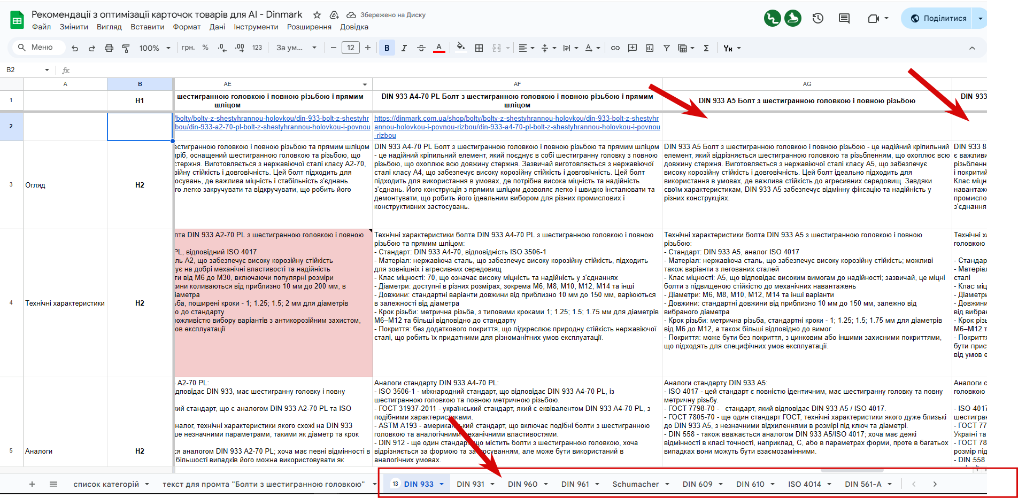
Task: Switch to the ISO 4014 sheet tab
Action: [804, 484]
